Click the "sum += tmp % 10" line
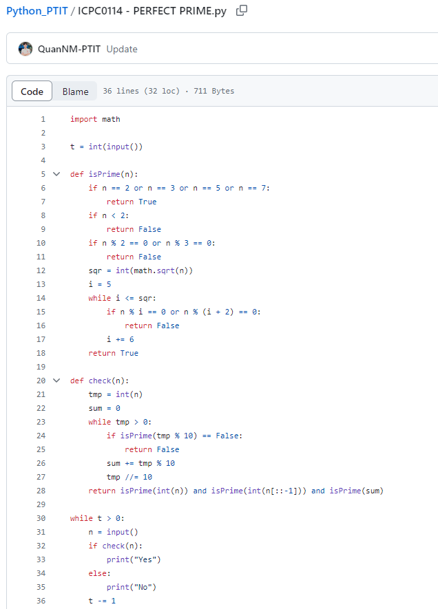 (140, 463)
